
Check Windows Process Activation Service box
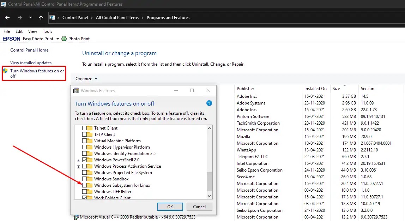click(x=84, y=166)
